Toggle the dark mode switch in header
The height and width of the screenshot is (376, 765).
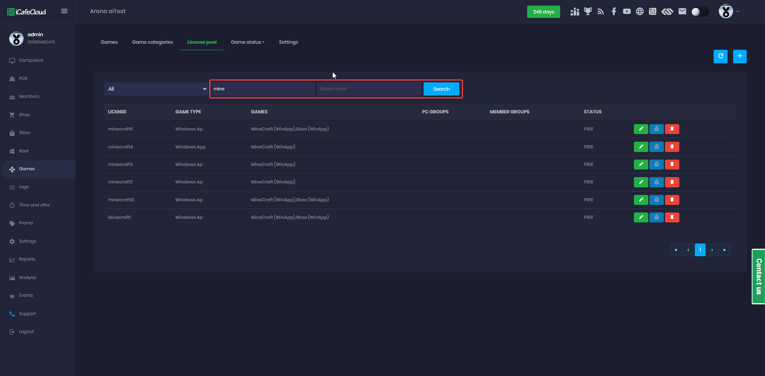[x=700, y=12]
